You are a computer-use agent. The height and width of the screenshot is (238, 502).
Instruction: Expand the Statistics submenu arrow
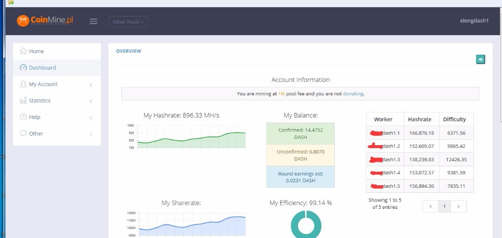tap(91, 101)
